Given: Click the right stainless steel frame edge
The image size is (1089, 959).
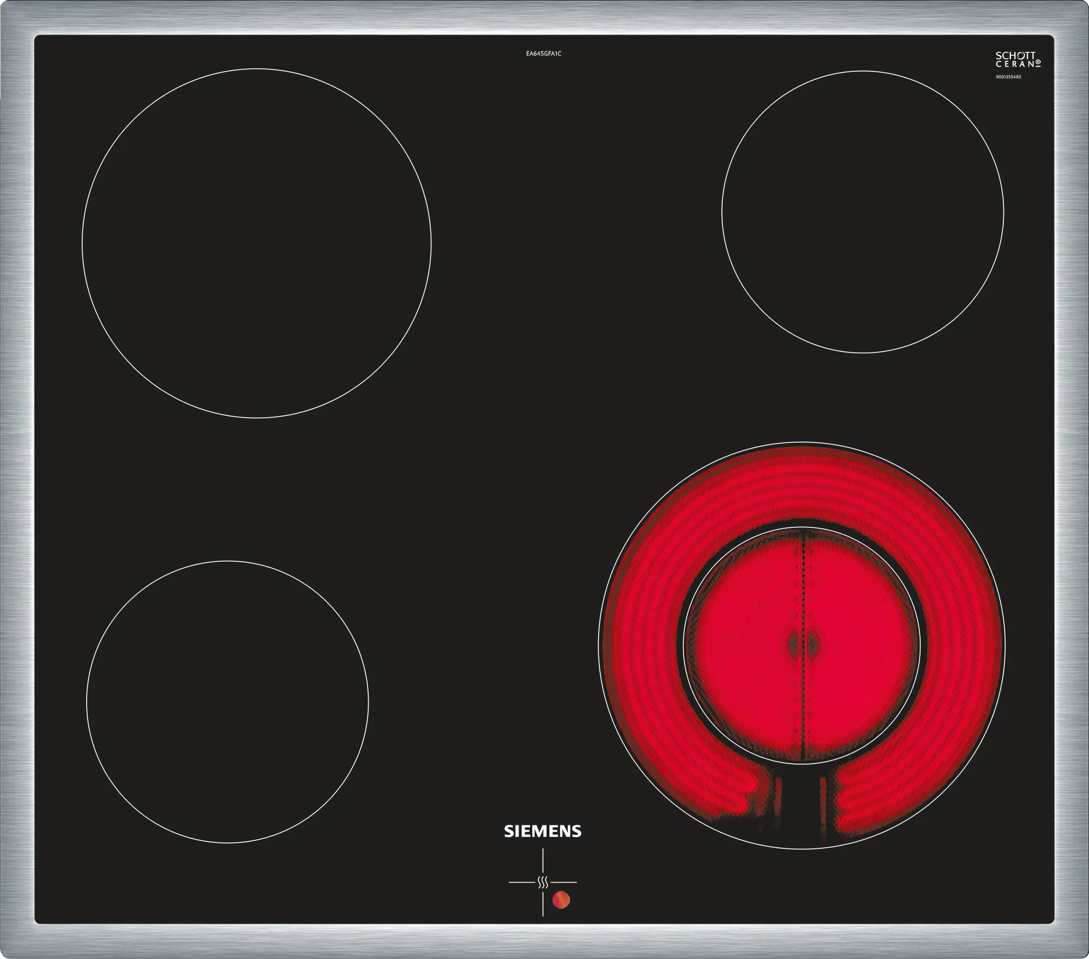Looking at the screenshot, I should click(1072, 480).
